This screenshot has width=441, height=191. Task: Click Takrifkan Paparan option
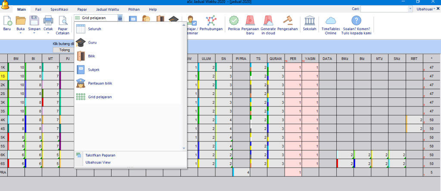100,155
